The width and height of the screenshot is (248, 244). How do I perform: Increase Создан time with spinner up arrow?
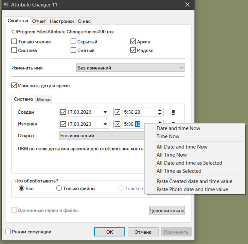pos(160,110)
